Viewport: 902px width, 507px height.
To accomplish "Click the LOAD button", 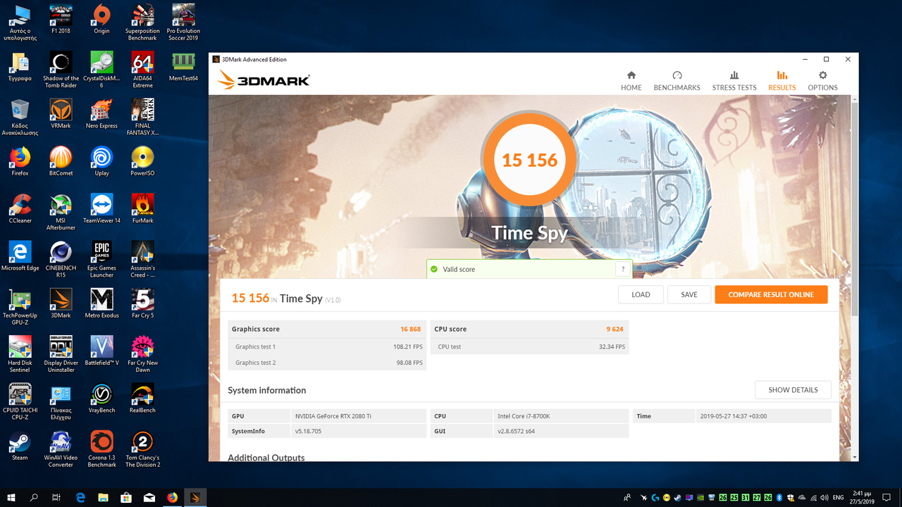I will 641,294.
